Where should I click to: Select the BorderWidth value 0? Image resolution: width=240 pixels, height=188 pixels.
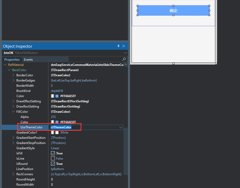(x=52, y=85)
